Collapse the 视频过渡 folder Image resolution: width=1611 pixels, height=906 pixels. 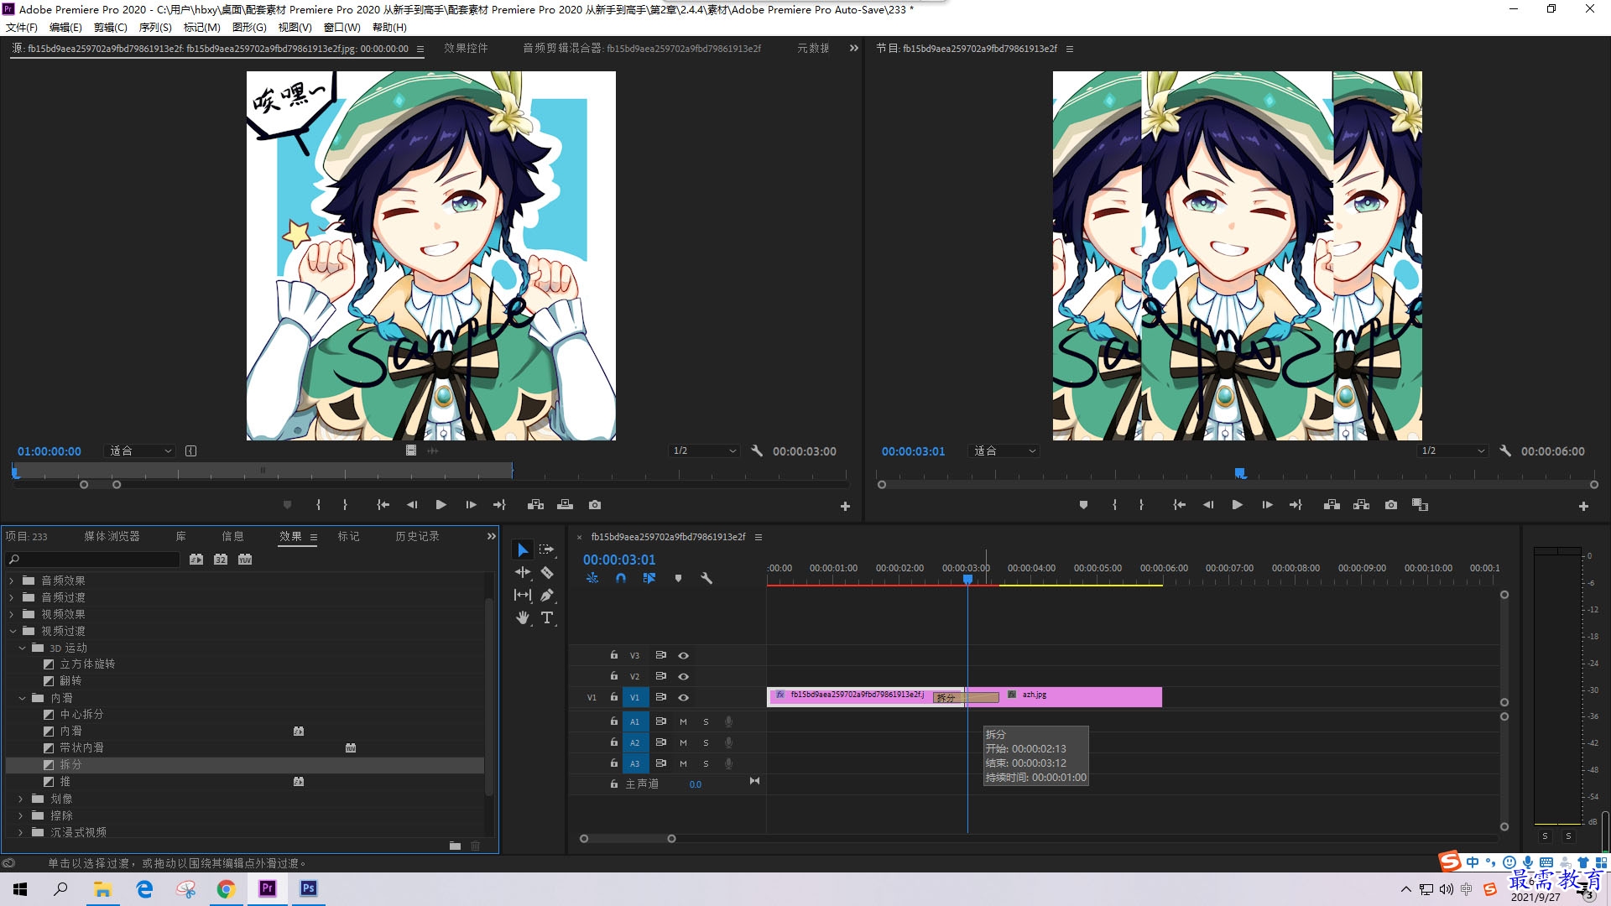(12, 631)
